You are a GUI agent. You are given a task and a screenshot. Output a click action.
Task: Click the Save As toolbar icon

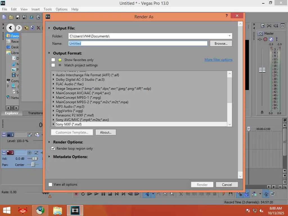24,17
